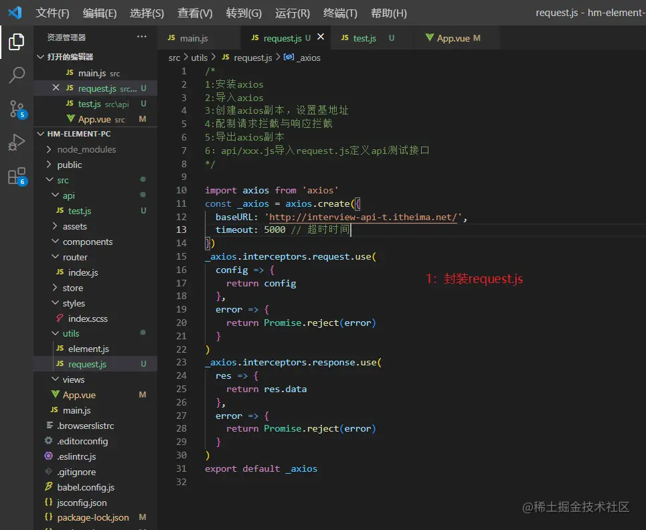Click braces icon beside package-lock.json

(49, 517)
